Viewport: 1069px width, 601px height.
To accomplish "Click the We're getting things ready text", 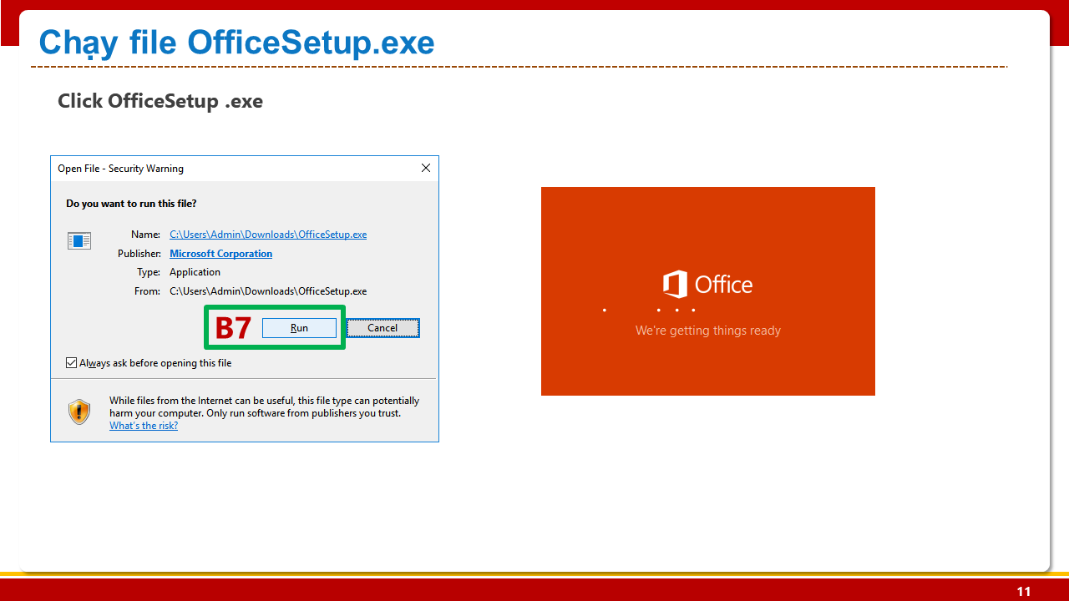I will pyautogui.click(x=707, y=331).
